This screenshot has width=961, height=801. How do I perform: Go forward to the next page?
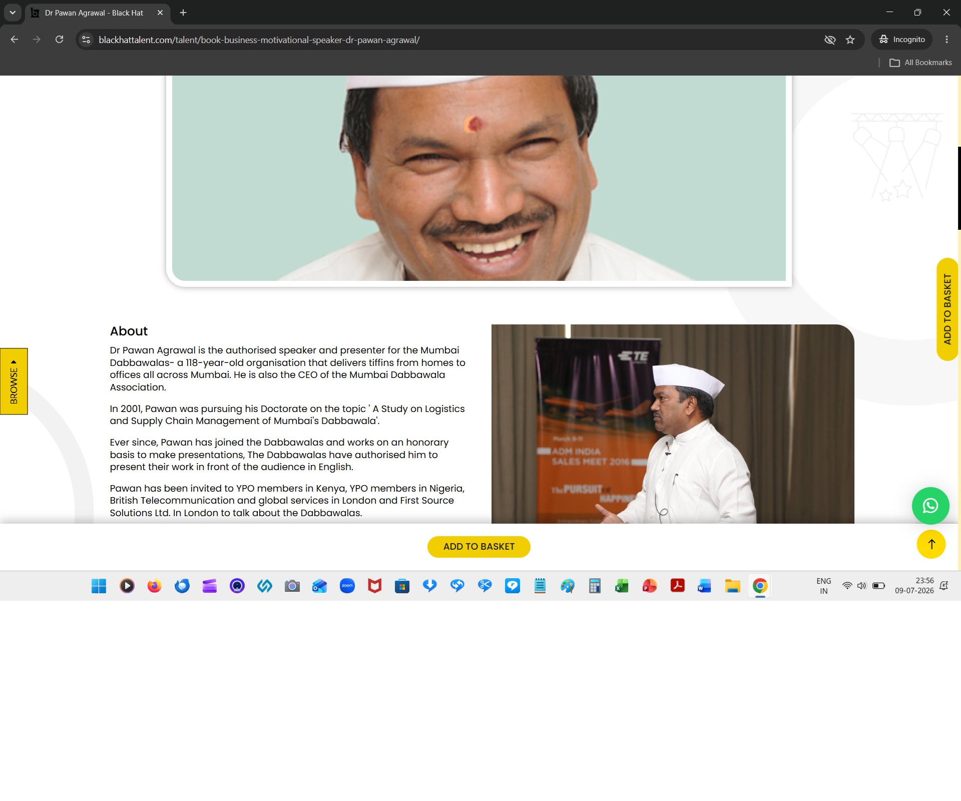37,40
